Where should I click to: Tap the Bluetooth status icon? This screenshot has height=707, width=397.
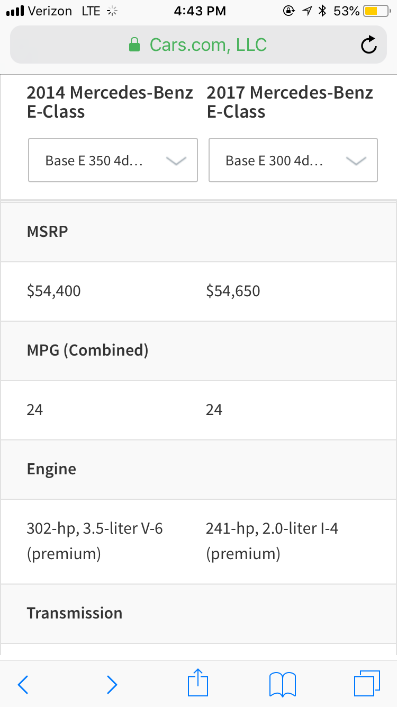tap(321, 11)
